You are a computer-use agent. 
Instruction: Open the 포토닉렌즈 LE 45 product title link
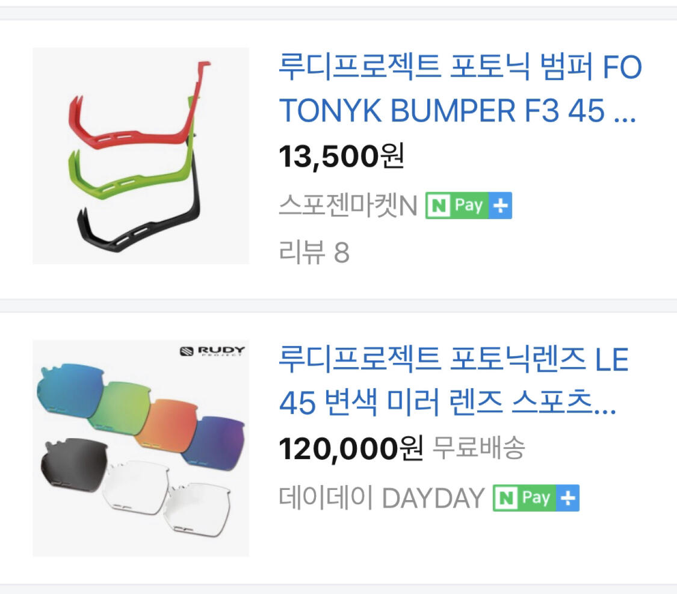(453, 381)
